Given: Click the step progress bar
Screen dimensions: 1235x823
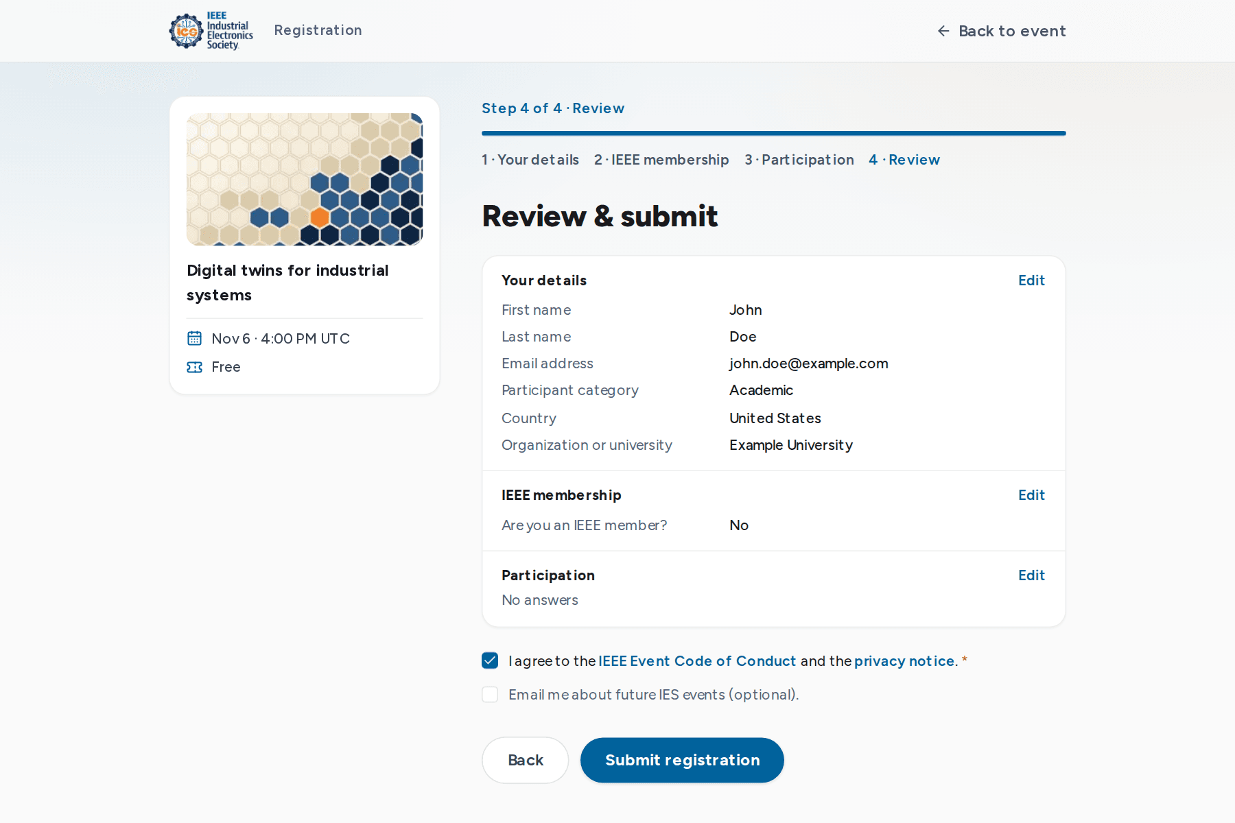Looking at the screenshot, I should pyautogui.click(x=774, y=133).
